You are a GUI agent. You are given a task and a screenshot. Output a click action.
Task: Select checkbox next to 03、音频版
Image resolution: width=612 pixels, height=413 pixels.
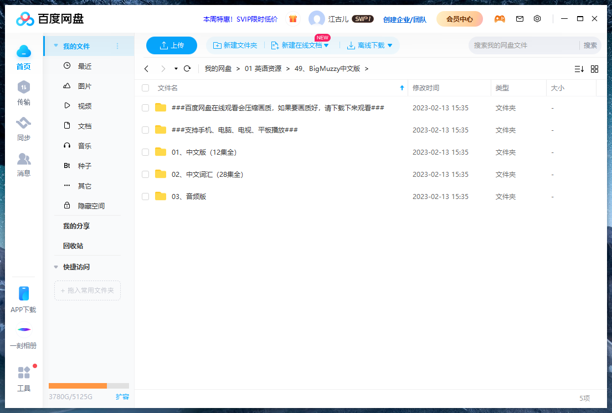click(145, 196)
